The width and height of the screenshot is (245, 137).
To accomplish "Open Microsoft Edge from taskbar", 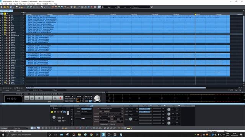I will pos(85,134).
